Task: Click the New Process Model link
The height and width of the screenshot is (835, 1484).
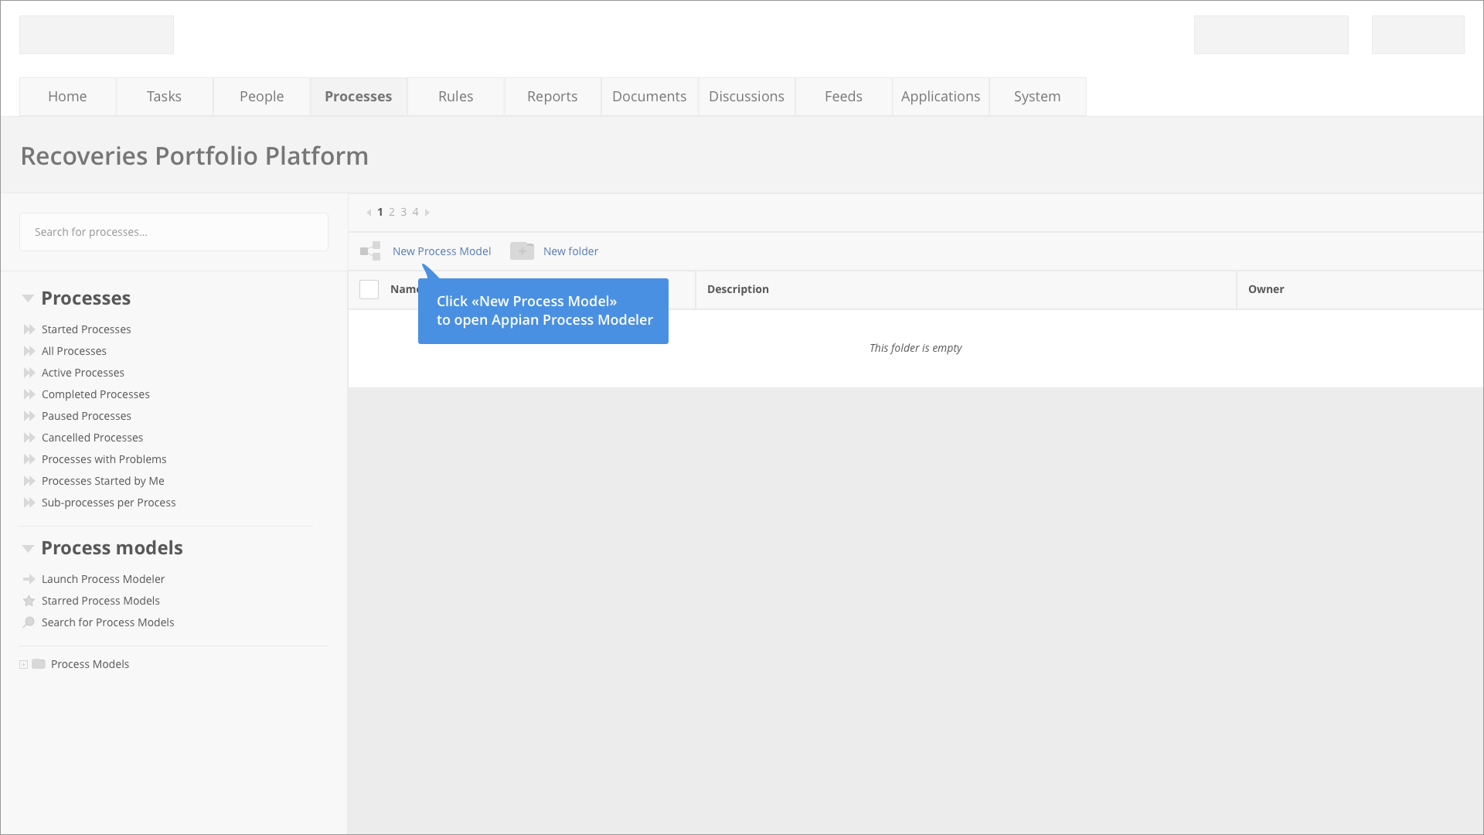Action: coord(441,251)
